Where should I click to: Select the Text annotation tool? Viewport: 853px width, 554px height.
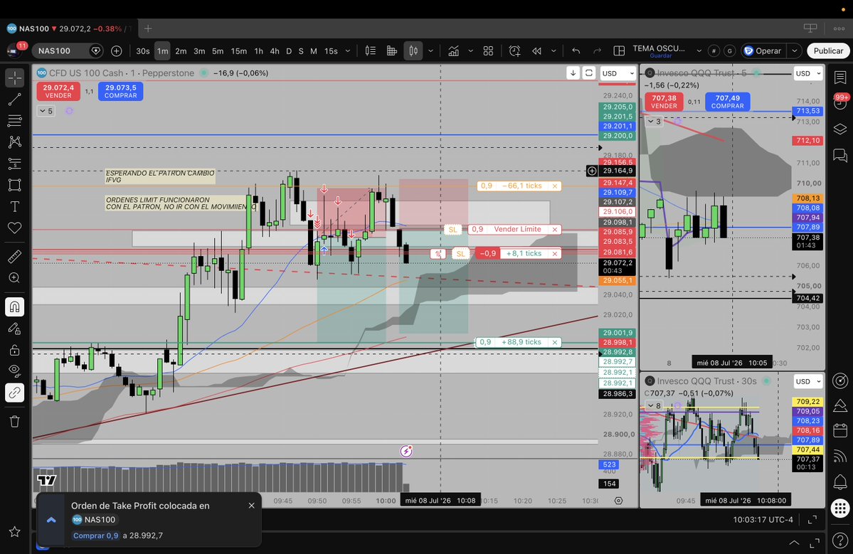point(15,207)
